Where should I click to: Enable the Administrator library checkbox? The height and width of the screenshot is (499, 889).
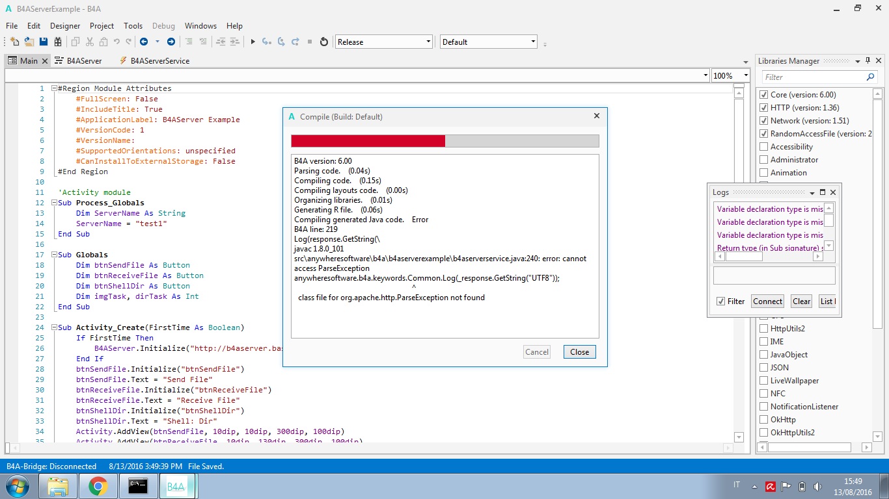click(x=764, y=160)
